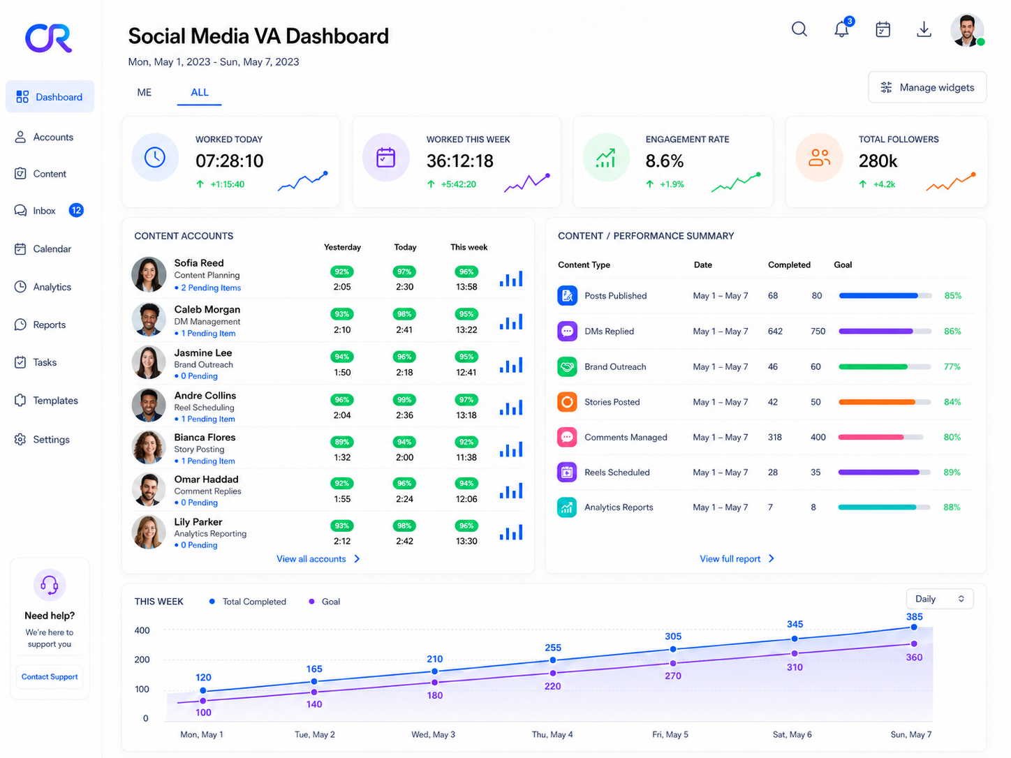The image size is (1011, 758).
Task: Click the Comments Managed icon
Action: point(567,437)
